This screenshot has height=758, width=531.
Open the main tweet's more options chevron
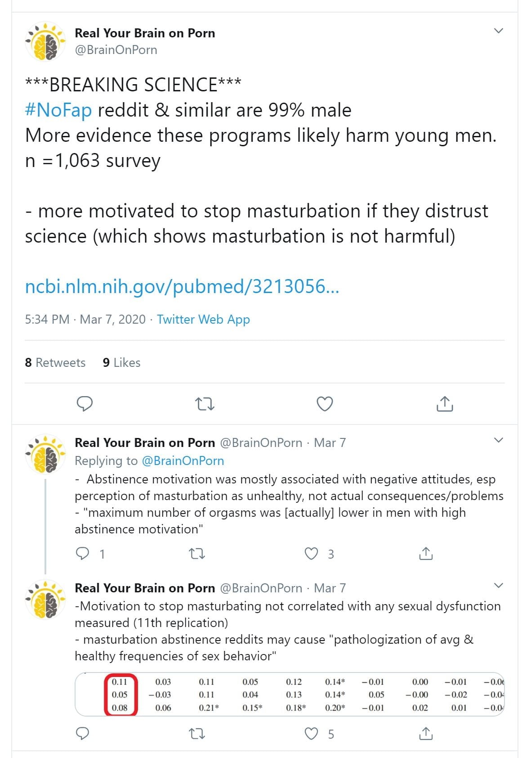click(x=498, y=31)
